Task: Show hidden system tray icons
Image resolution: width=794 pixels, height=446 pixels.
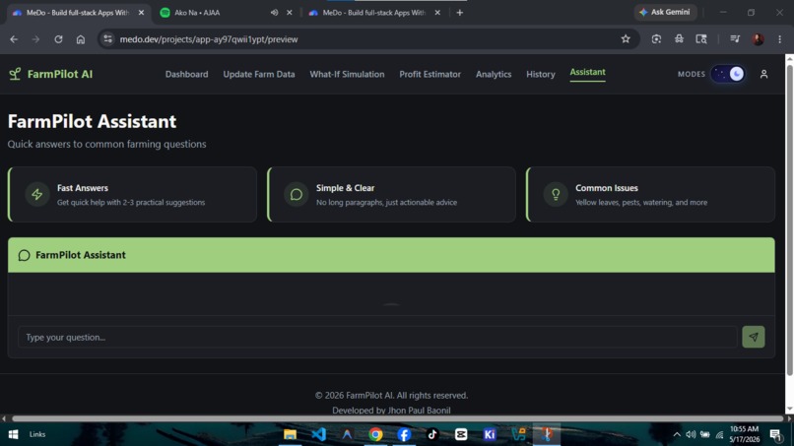Action: (677, 434)
